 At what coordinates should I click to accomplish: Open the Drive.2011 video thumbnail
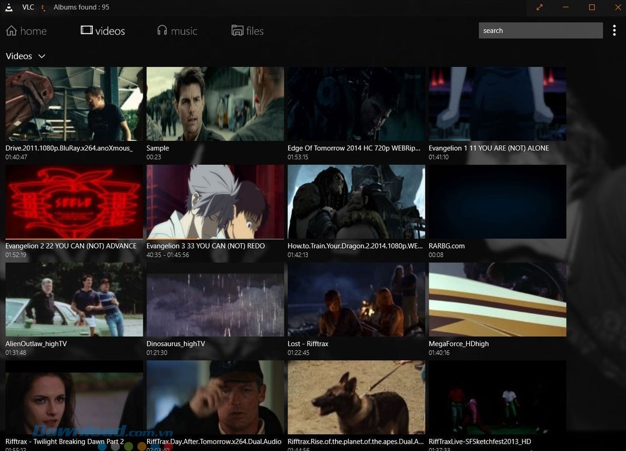[74, 104]
